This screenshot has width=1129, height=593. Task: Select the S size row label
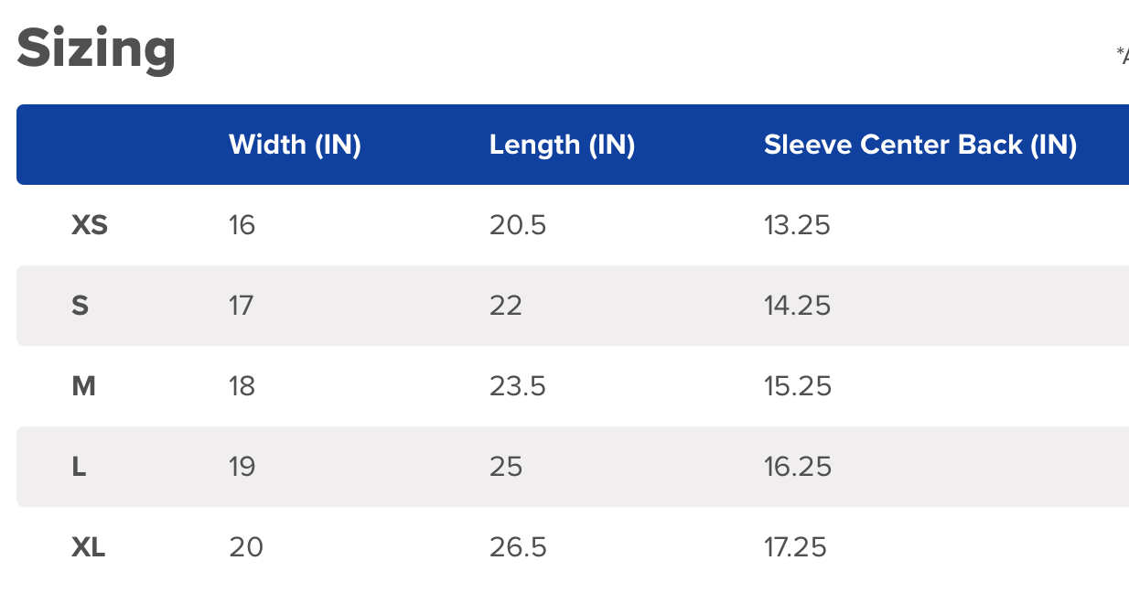point(81,306)
